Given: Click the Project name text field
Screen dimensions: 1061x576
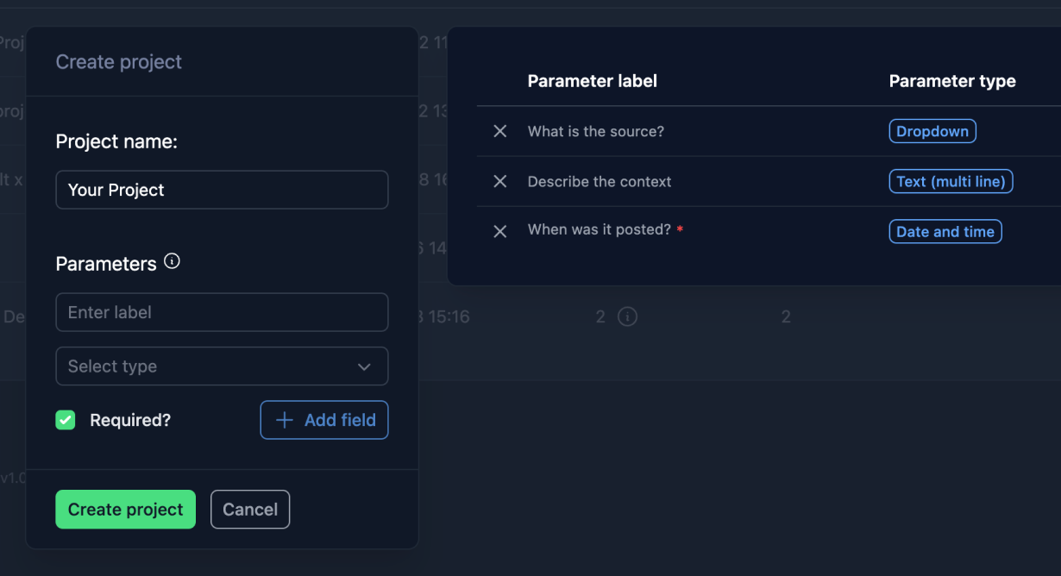Looking at the screenshot, I should point(222,190).
